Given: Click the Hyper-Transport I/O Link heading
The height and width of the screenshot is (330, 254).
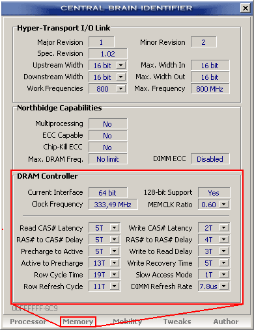Looking at the screenshot, I should [x=64, y=28].
